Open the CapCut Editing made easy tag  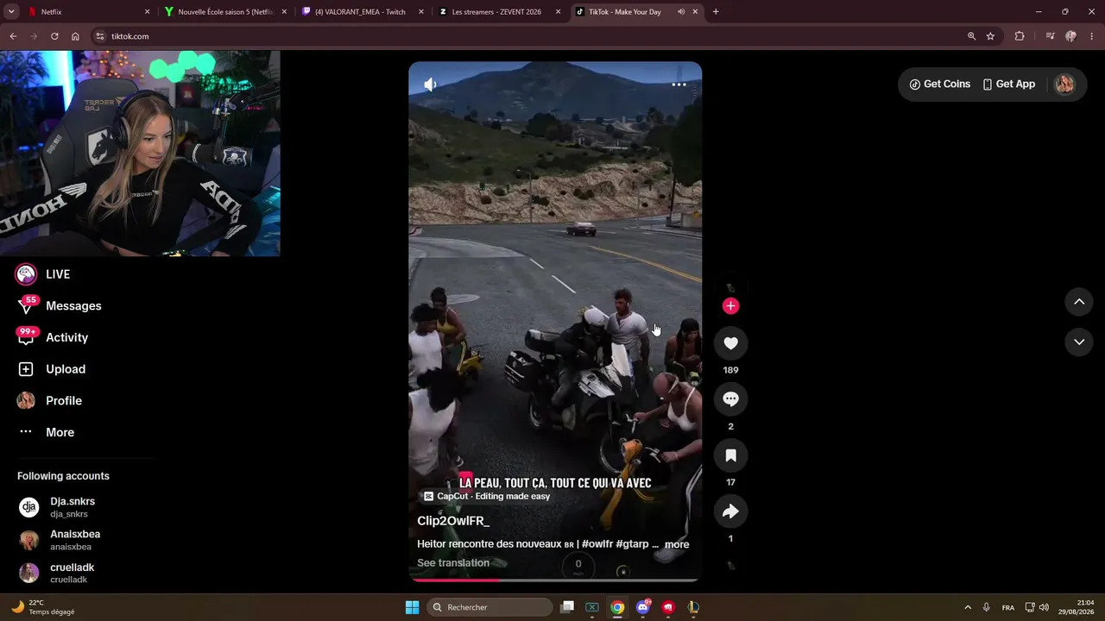[486, 496]
